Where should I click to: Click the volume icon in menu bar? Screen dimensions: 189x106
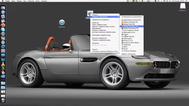pyautogui.click(x=170, y=1)
